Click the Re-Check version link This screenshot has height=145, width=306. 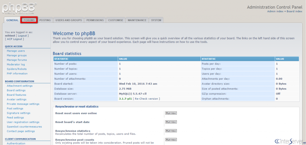146,99
